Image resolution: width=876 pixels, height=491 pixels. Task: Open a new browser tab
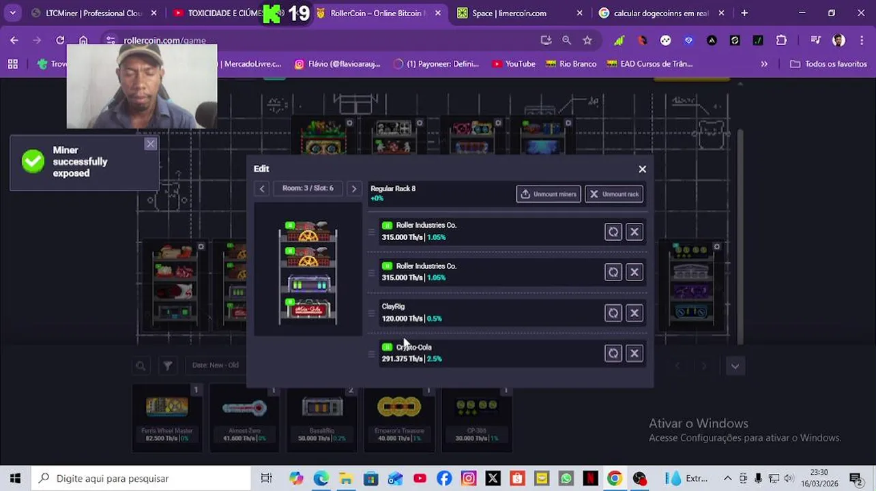[x=744, y=13]
